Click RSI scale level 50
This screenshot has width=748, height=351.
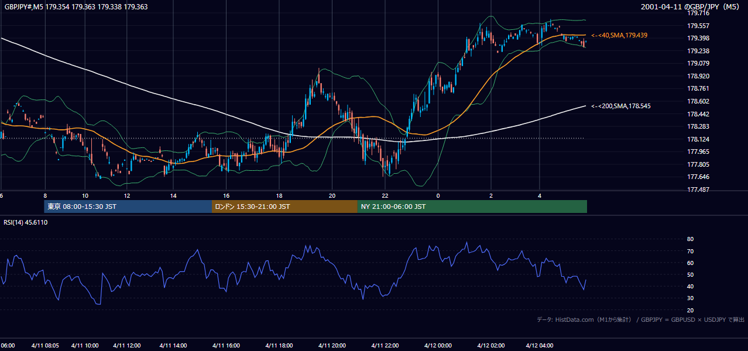point(690,274)
